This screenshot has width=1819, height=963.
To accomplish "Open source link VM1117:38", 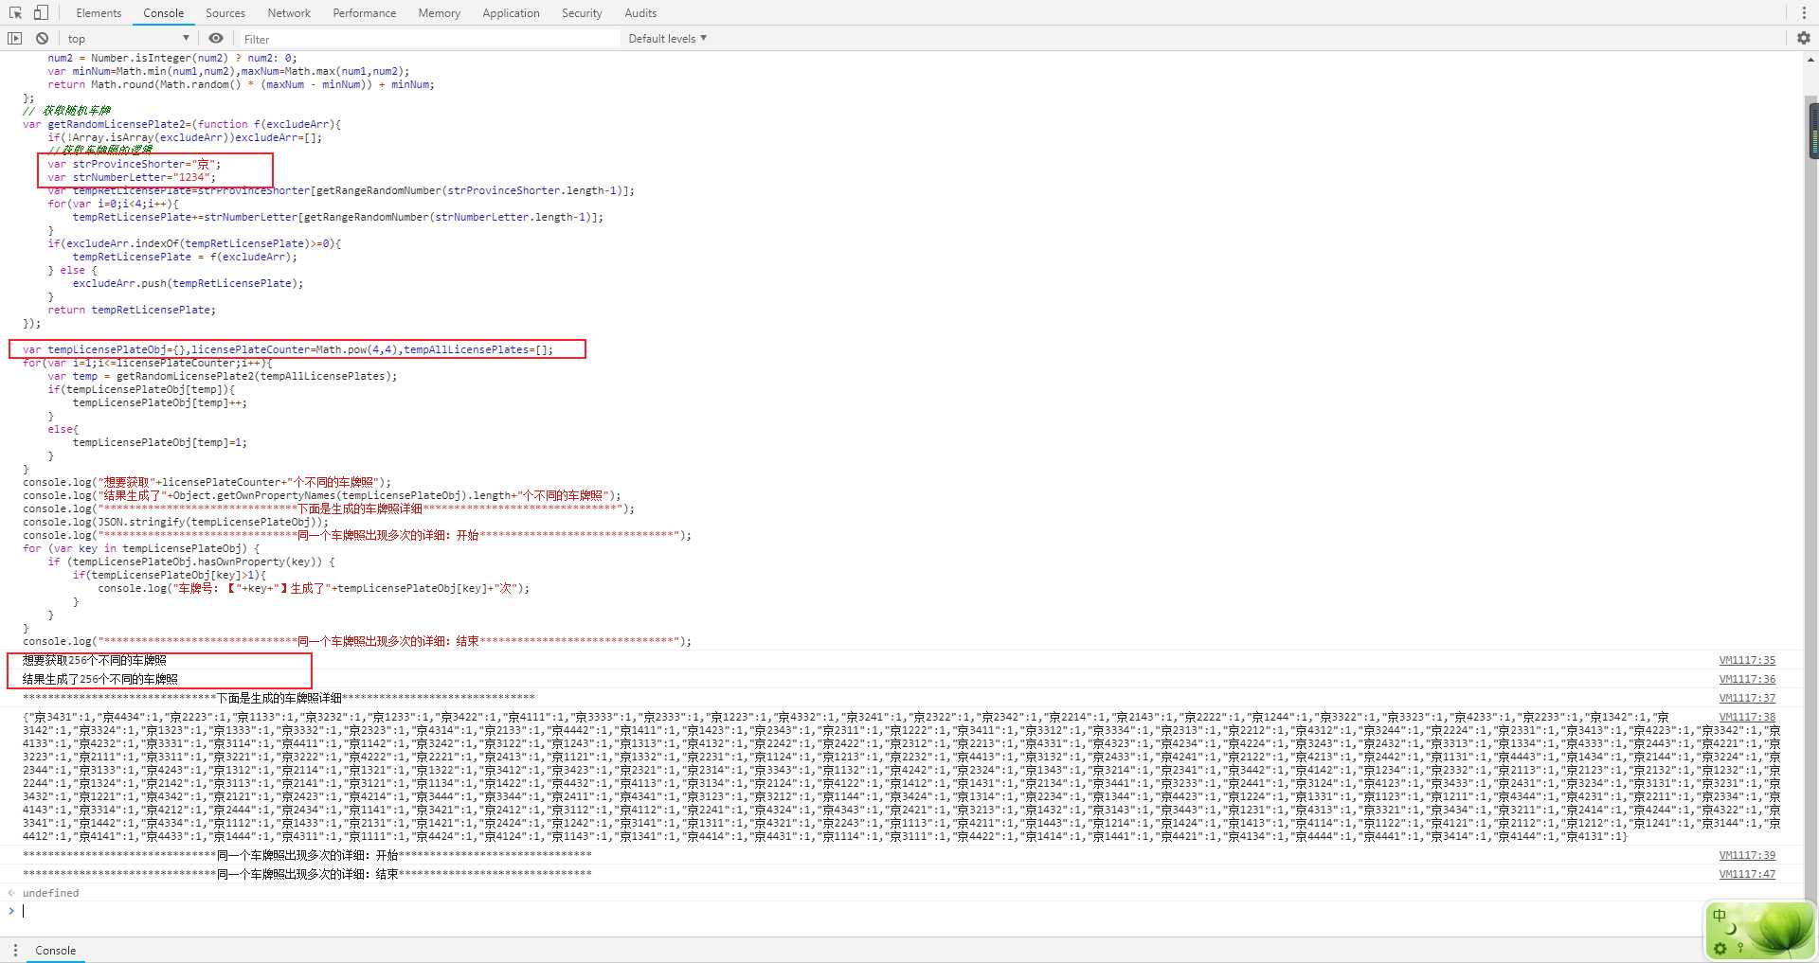I will [1747, 717].
